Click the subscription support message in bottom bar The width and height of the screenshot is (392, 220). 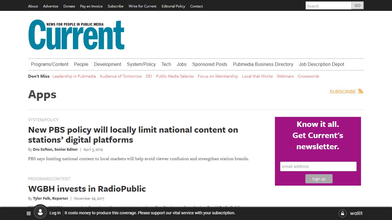[150, 213]
